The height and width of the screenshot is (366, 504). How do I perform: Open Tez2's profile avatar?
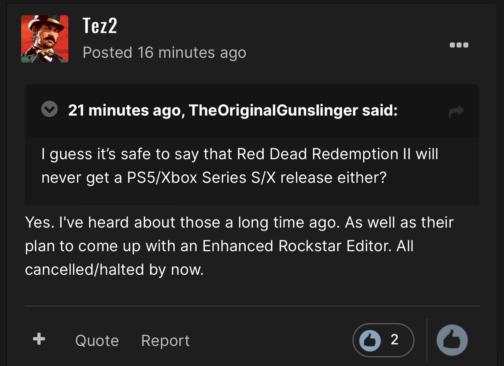pyautogui.click(x=45, y=39)
